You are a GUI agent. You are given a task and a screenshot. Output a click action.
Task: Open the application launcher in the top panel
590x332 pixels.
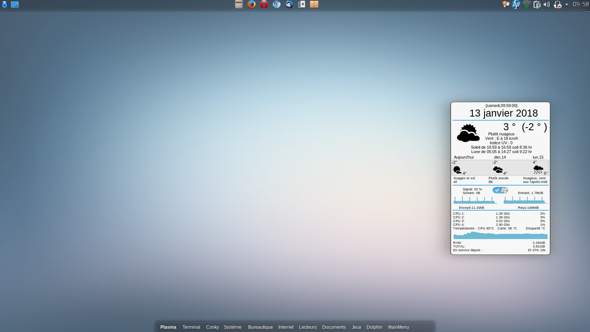4,4
